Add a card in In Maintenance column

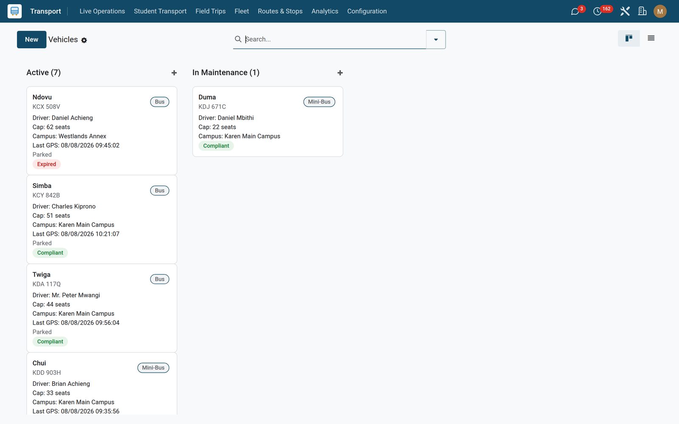340,73
